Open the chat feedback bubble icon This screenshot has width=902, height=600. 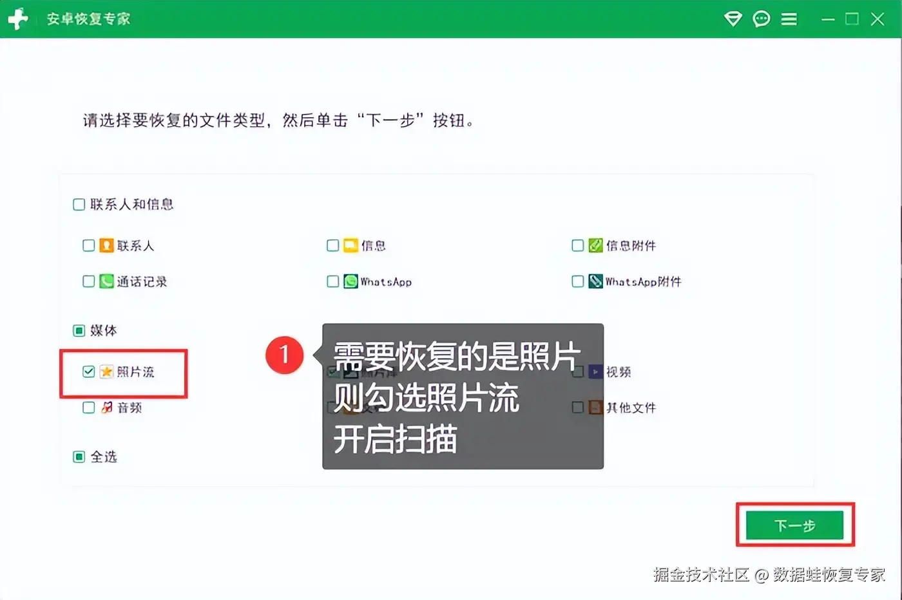pyautogui.click(x=762, y=19)
